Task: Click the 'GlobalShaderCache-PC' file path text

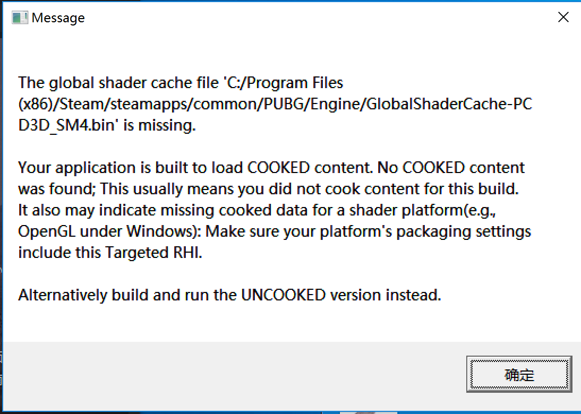Action: point(449,104)
